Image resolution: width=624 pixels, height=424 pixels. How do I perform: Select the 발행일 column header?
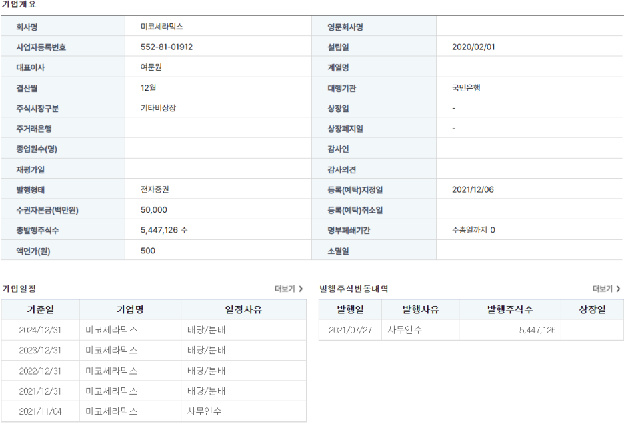[350, 309]
